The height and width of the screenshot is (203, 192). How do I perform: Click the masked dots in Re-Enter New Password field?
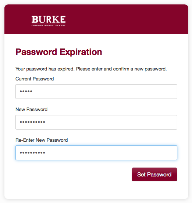[32, 153]
